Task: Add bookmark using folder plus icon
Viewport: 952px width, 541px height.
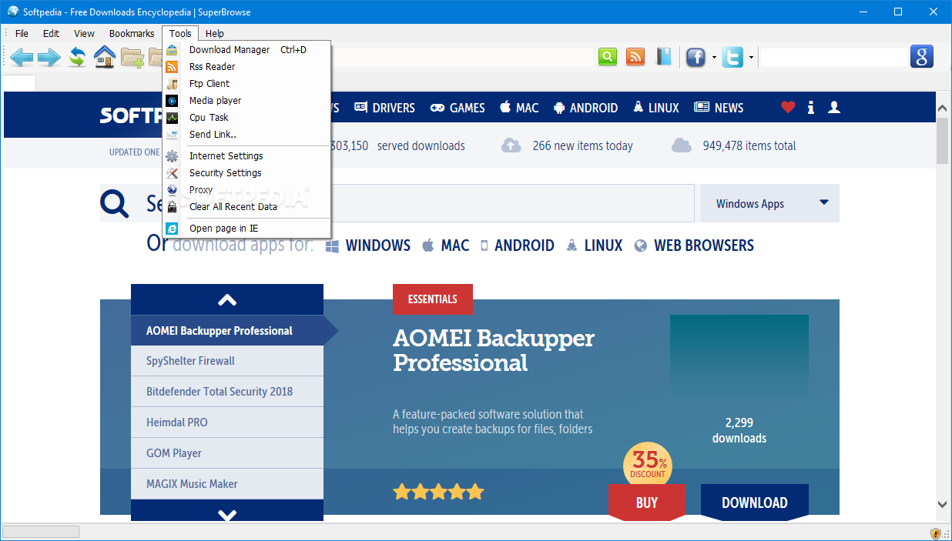Action: tap(132, 58)
